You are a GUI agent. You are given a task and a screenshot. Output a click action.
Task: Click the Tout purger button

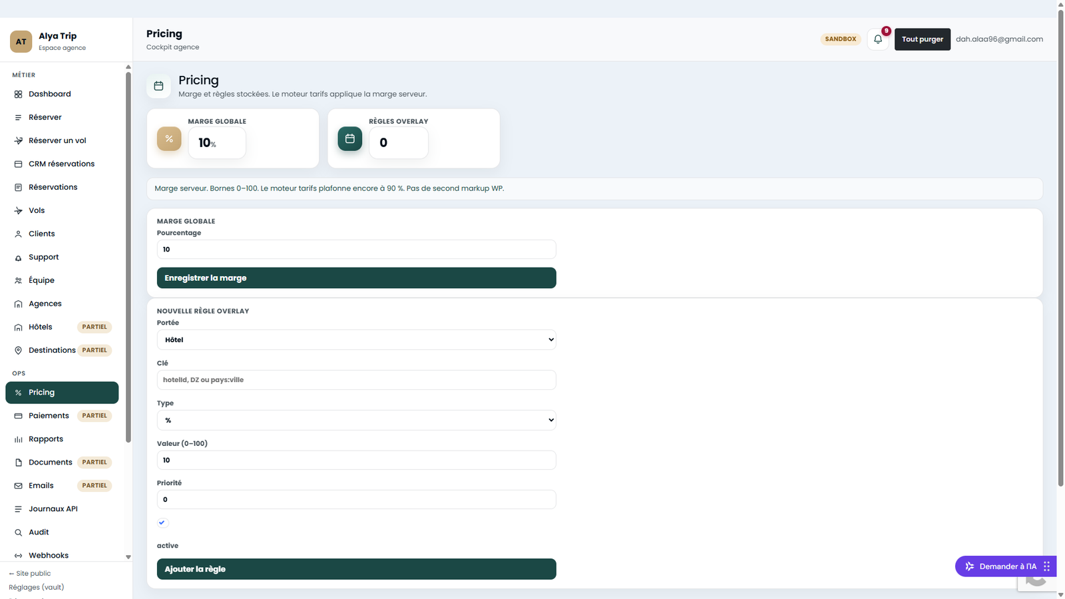coord(922,39)
